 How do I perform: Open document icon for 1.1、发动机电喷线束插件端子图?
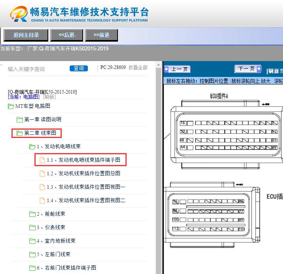pyautogui.click(x=42, y=160)
